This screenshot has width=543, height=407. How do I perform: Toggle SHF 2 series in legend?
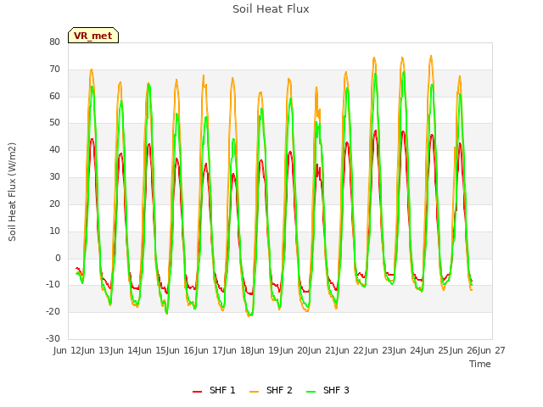point(271,390)
